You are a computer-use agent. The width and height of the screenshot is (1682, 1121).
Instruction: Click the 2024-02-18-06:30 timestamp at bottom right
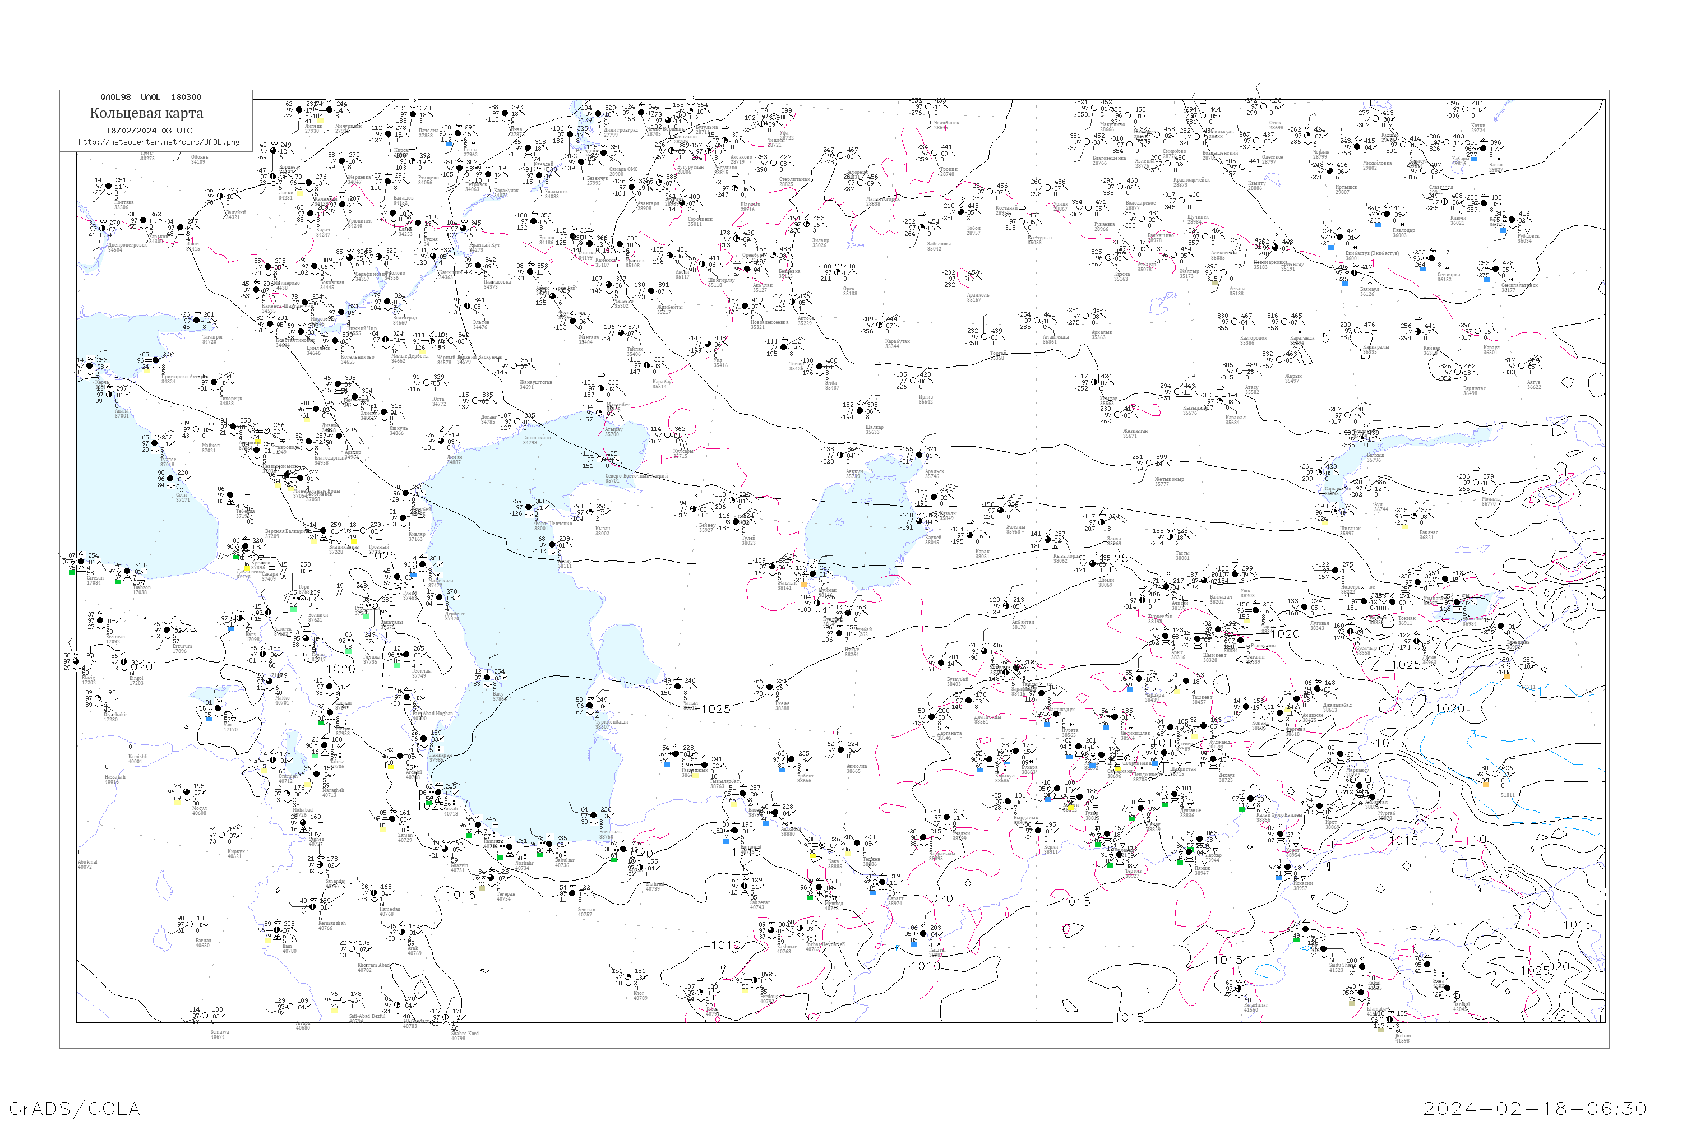pos(1535,1108)
